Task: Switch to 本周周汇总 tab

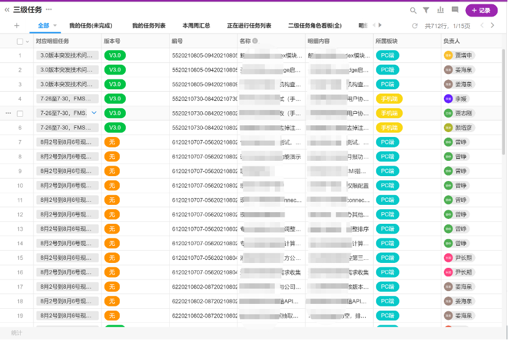Action: 196,26
